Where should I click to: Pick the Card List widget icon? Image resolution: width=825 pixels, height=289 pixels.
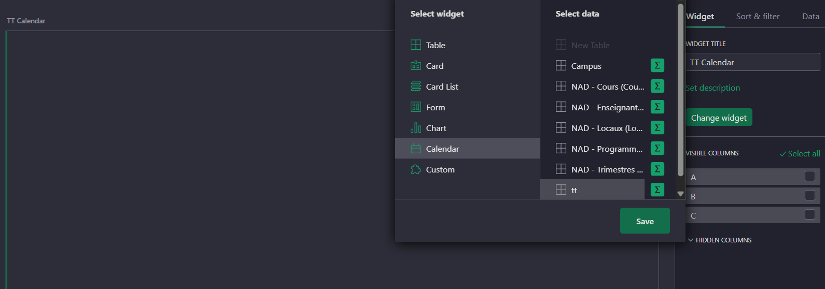click(x=415, y=86)
